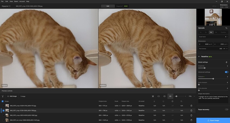
Task: Select the Edit tab at top center
Action: click(x=108, y=6)
